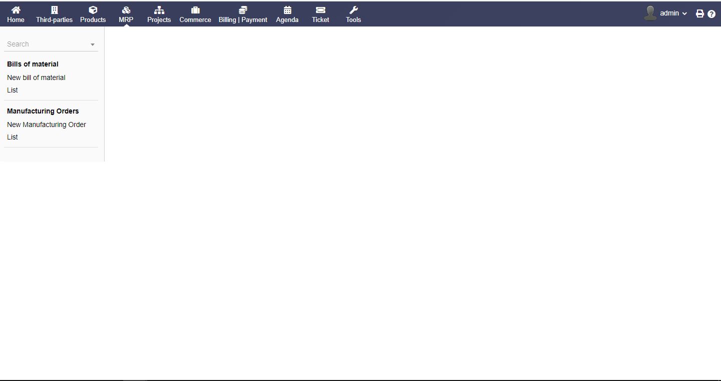Click the Billing coins icon
This screenshot has height=381, width=721.
click(243, 10)
